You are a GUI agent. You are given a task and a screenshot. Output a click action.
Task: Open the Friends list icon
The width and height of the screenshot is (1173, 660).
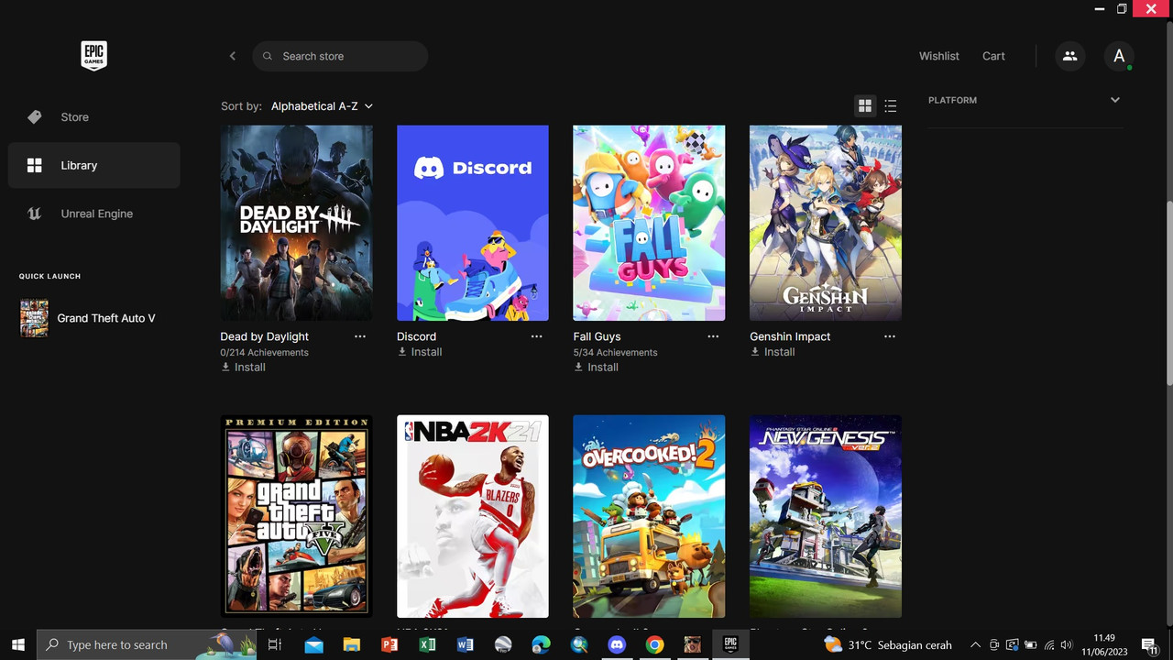pyautogui.click(x=1069, y=56)
